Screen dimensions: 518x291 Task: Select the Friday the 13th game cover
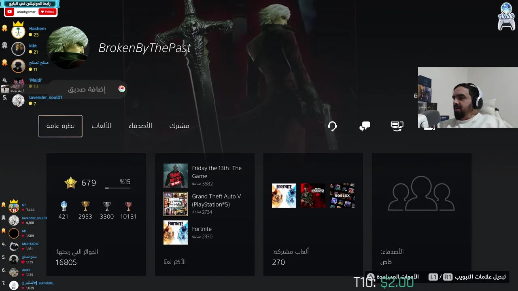(176, 176)
